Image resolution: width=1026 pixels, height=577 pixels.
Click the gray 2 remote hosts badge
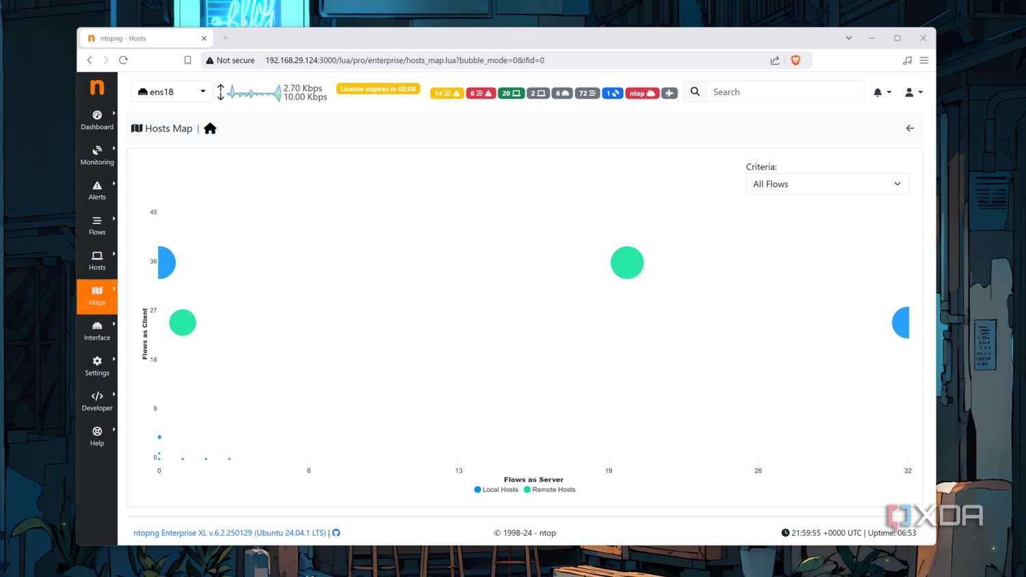coord(538,93)
